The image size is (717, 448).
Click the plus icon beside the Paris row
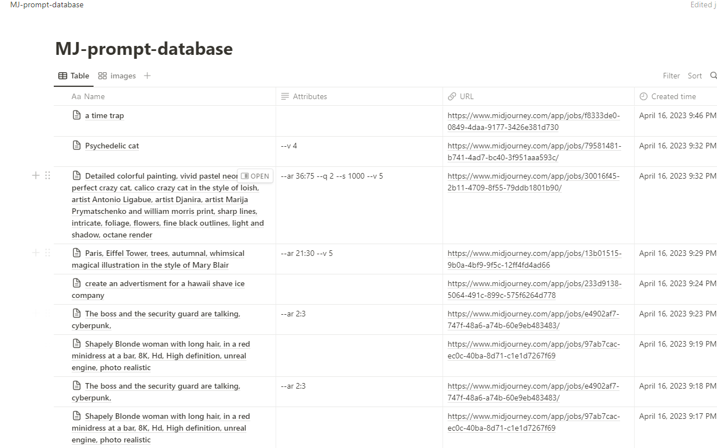[x=36, y=253]
